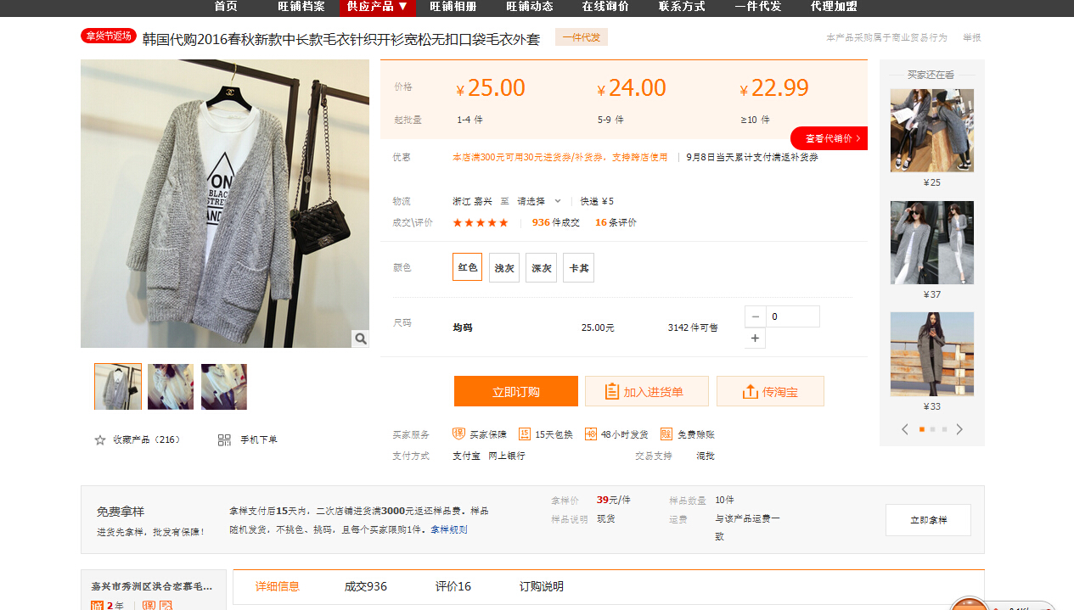Click the second product thumbnail image
This screenshot has width=1074, height=610.
pyautogui.click(x=171, y=387)
